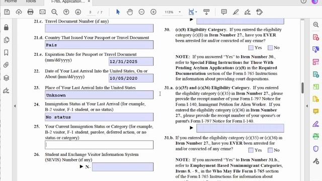Check Yes for Item 31.b question
The height and width of the screenshot is (181, 322).
251,150
